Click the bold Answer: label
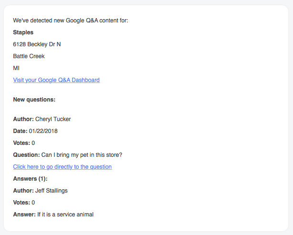 24,215
